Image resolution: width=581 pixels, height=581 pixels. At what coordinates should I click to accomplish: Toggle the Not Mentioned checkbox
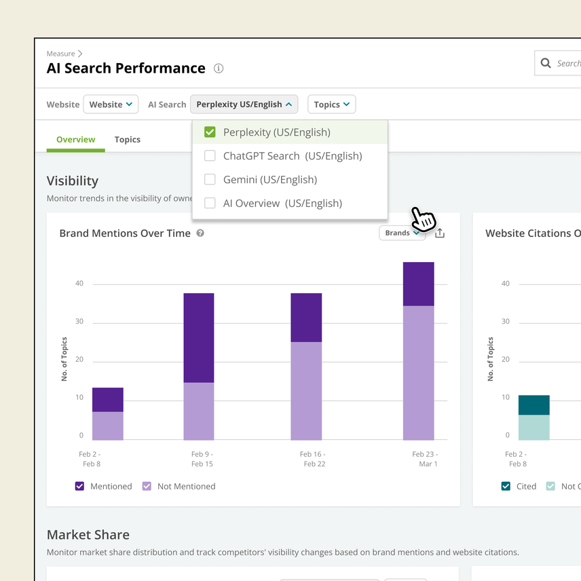147,486
